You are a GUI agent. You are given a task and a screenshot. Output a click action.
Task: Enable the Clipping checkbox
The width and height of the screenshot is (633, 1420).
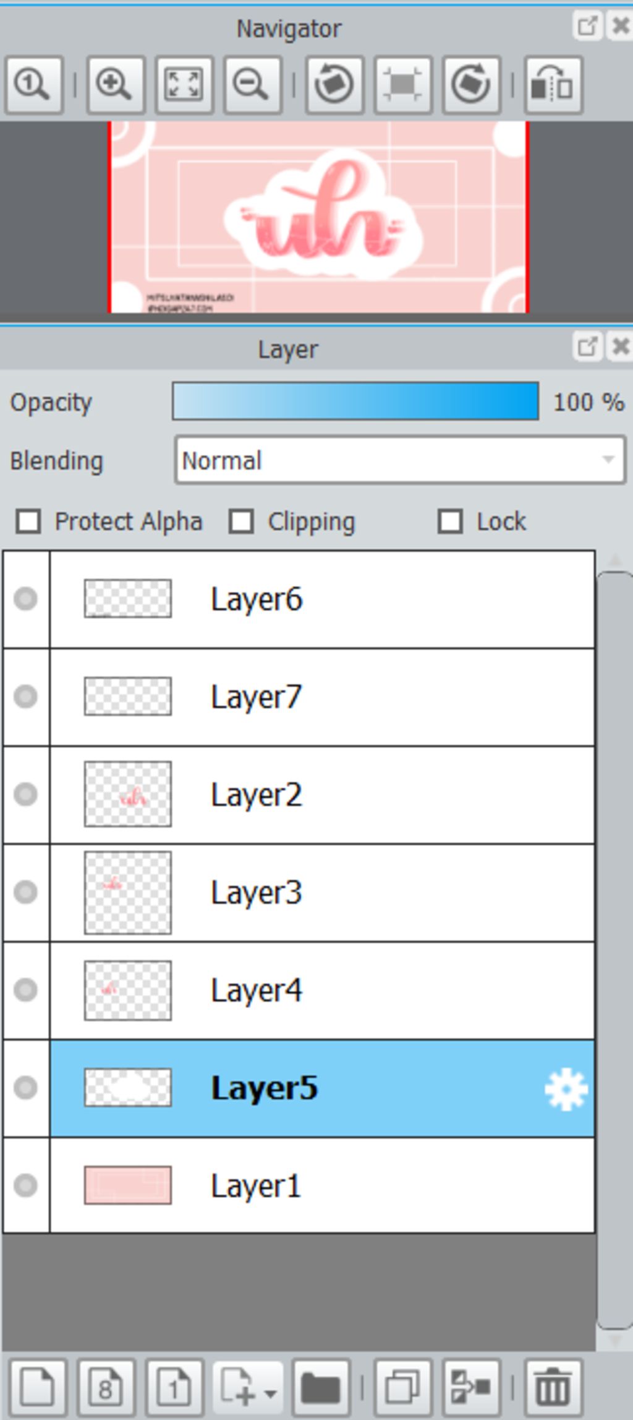[241, 522]
